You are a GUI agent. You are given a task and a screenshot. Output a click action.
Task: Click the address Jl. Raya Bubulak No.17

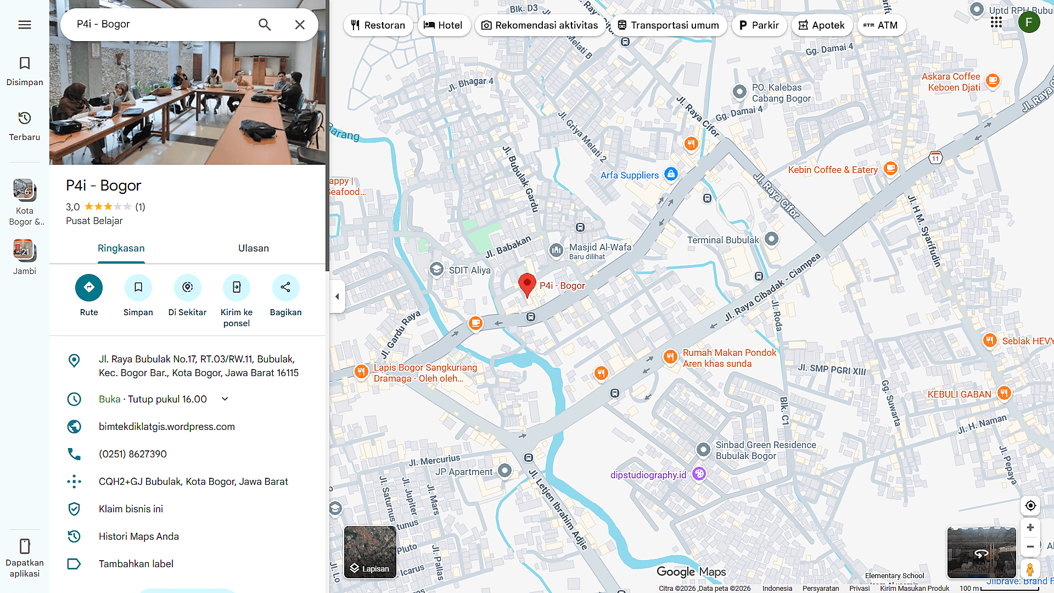click(x=188, y=366)
